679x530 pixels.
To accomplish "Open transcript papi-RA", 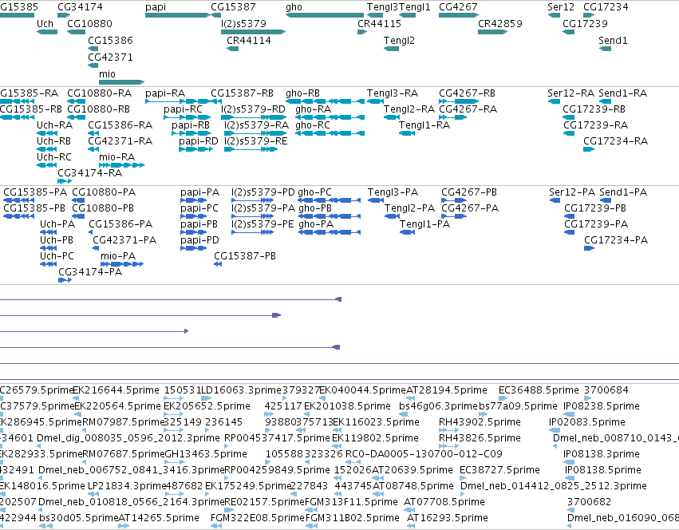I will click(165, 93).
